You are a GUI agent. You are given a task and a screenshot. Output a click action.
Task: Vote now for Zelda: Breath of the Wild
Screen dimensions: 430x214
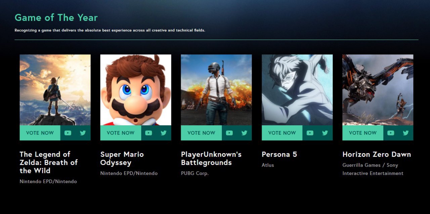coord(40,133)
